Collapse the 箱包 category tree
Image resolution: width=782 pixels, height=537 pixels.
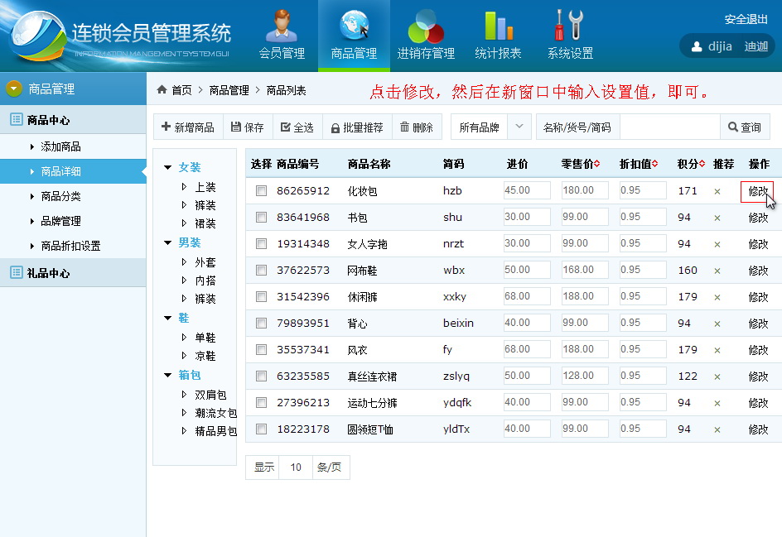pyautogui.click(x=167, y=375)
